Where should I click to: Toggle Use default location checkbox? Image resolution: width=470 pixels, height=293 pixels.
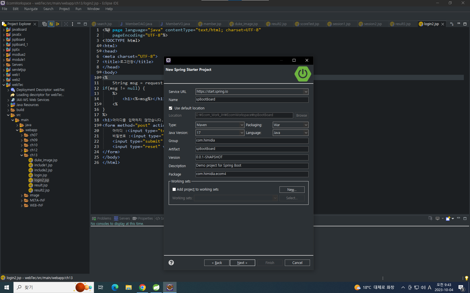[x=171, y=108]
